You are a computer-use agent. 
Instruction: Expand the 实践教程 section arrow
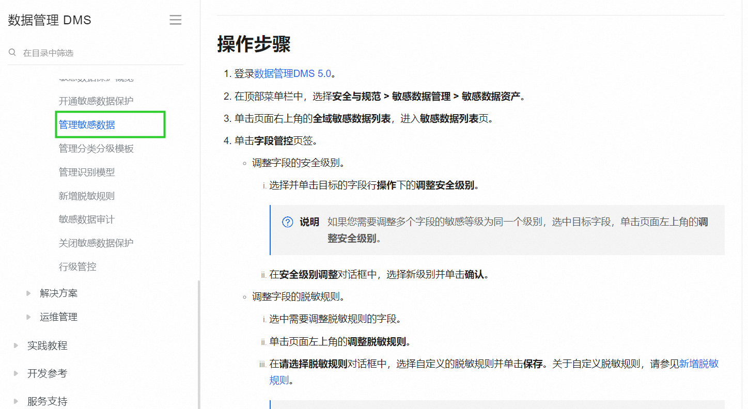(x=17, y=345)
